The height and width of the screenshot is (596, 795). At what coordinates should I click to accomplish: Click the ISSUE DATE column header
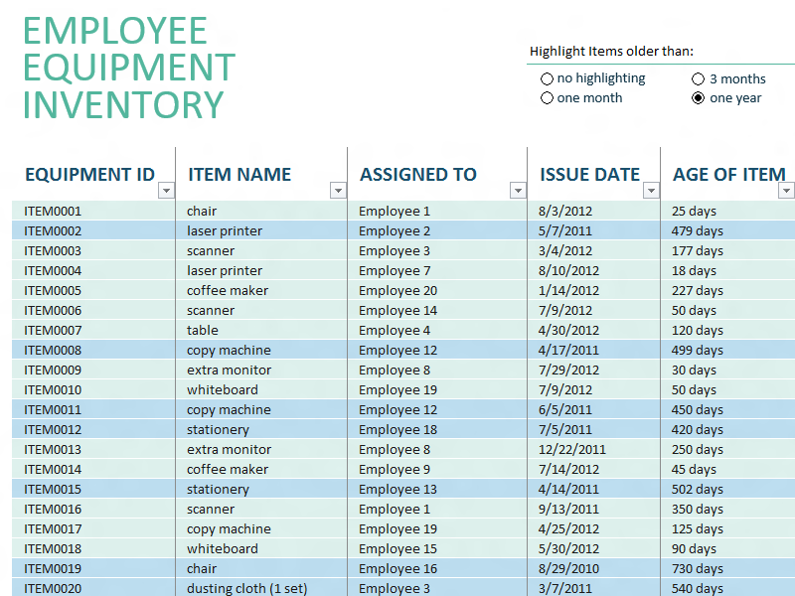click(589, 175)
